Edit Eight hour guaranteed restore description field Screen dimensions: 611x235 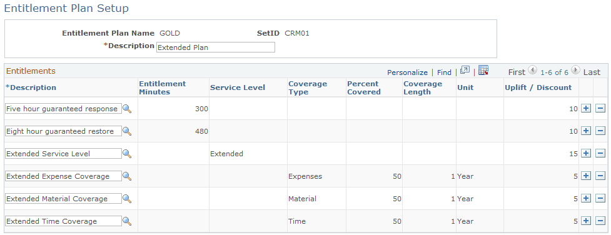click(64, 131)
